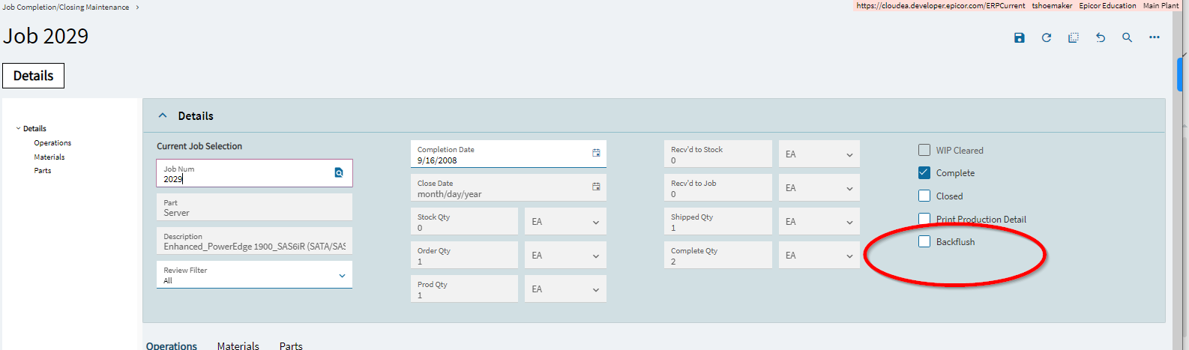Click the Recv'd to Stock value field

click(x=718, y=154)
